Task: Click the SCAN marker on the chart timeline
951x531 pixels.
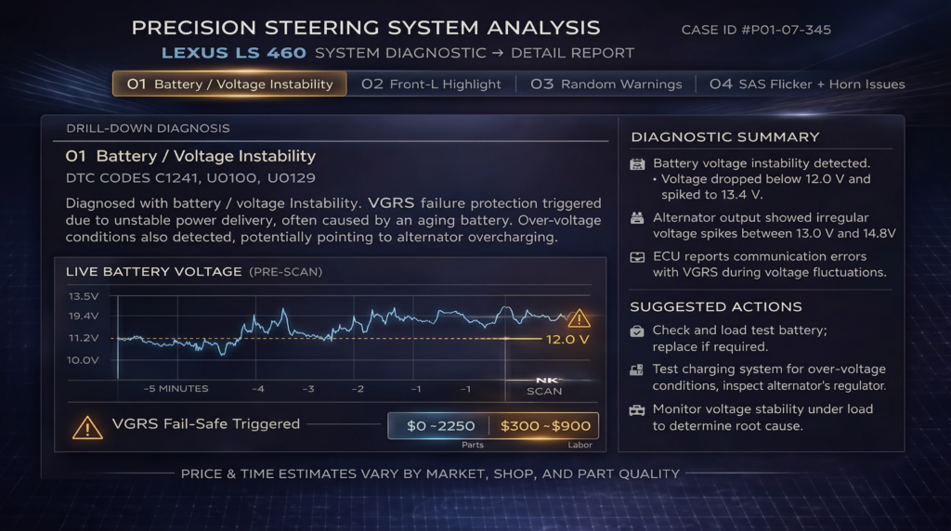Action: (x=544, y=390)
